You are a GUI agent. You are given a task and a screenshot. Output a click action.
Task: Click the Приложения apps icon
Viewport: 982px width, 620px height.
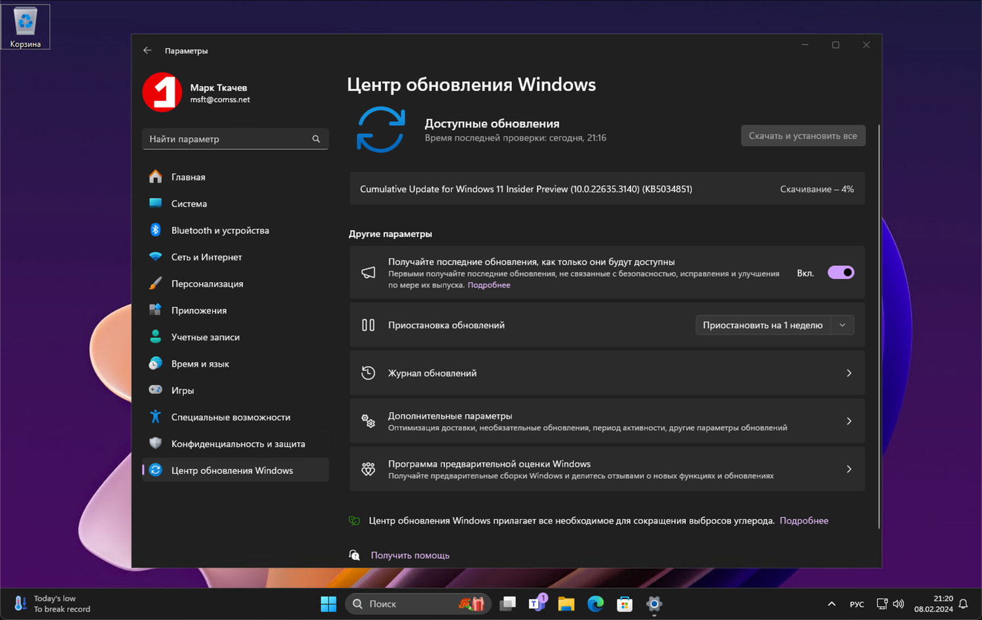(x=155, y=310)
